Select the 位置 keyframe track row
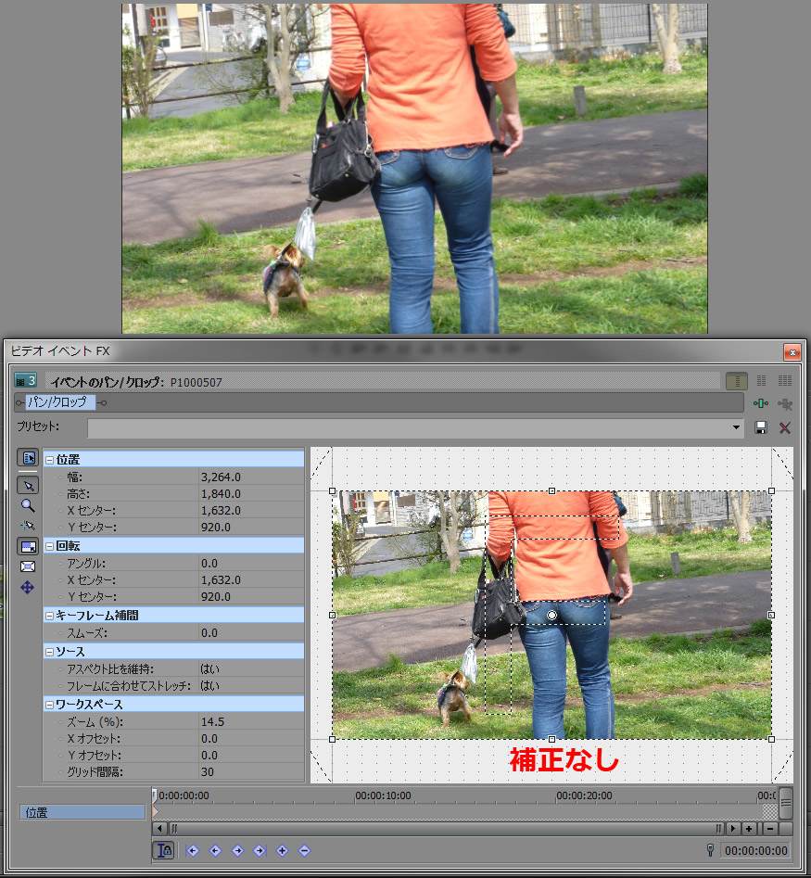The width and height of the screenshot is (811, 878). click(x=82, y=812)
